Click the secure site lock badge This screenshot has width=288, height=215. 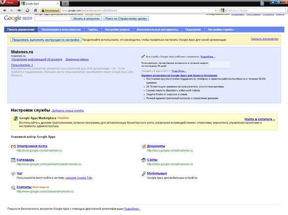pyautogui.click(x=50, y=10)
